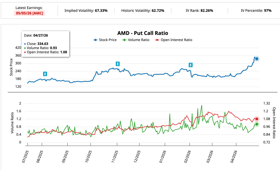Viewport: 280px width, 170px height.
Task: Click the earnings marker near 08/2025
Action: (45, 74)
